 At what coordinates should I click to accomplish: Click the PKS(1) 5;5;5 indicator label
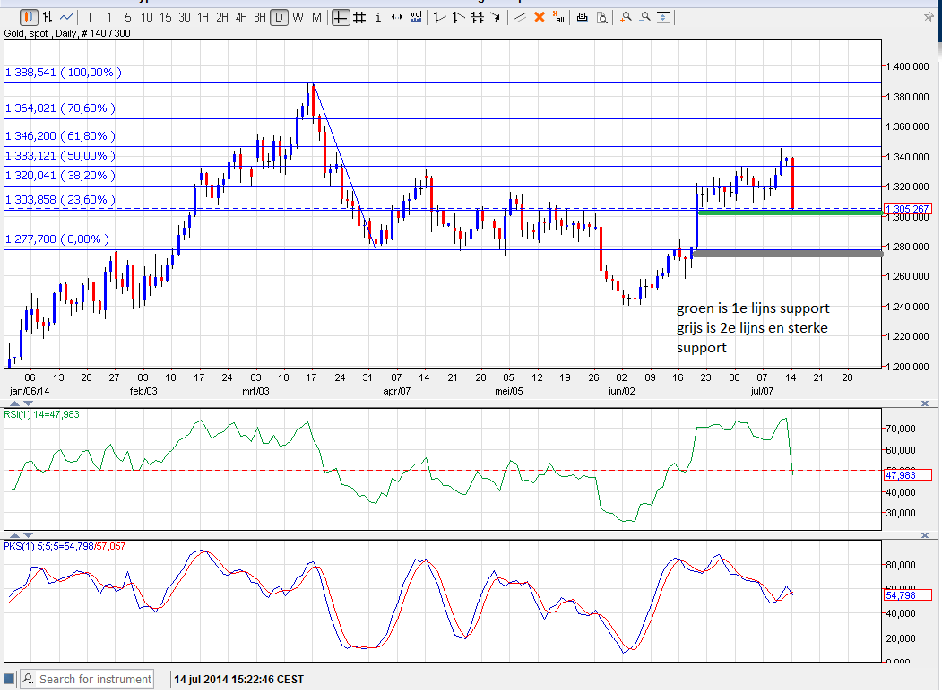pyautogui.click(x=65, y=546)
